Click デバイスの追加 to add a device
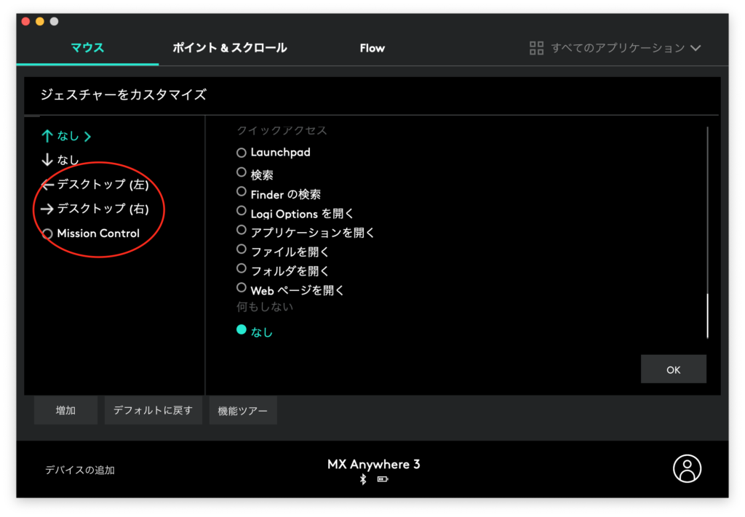Image resolution: width=745 pixels, height=517 pixels. tap(79, 470)
